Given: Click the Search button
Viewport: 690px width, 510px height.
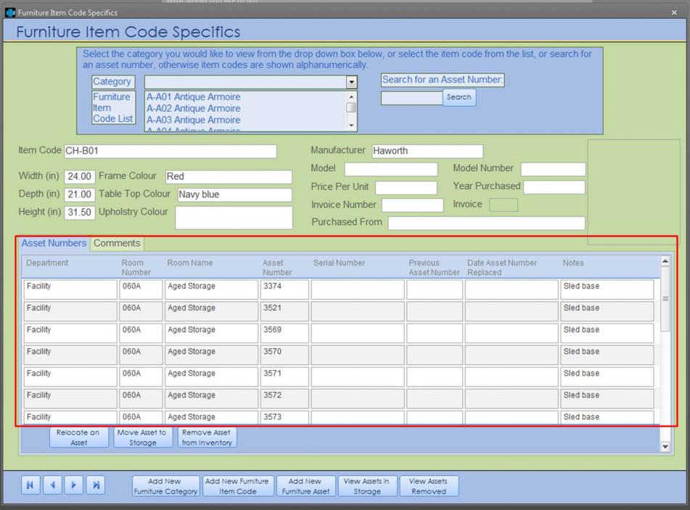Looking at the screenshot, I should 459,97.
